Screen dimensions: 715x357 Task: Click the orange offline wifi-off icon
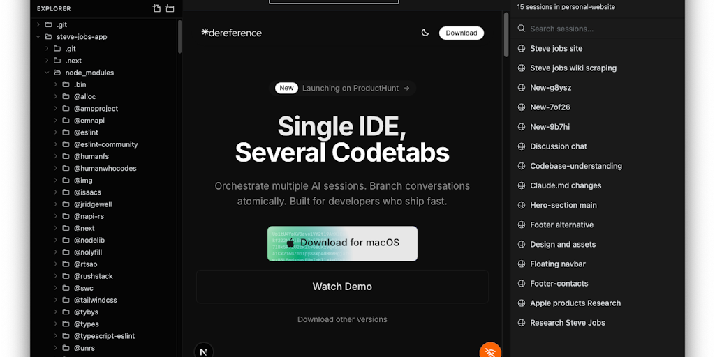coord(490,351)
